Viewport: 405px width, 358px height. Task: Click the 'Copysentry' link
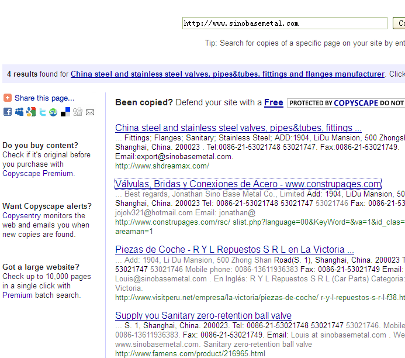[22, 216]
